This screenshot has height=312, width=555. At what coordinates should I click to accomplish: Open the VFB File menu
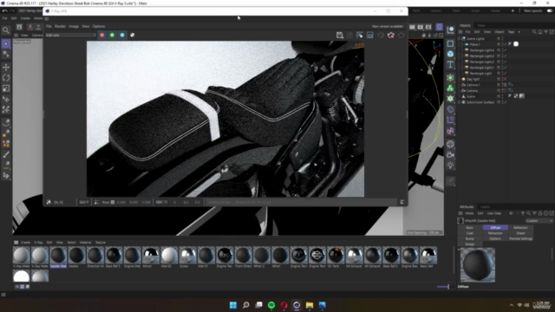pyautogui.click(x=49, y=26)
